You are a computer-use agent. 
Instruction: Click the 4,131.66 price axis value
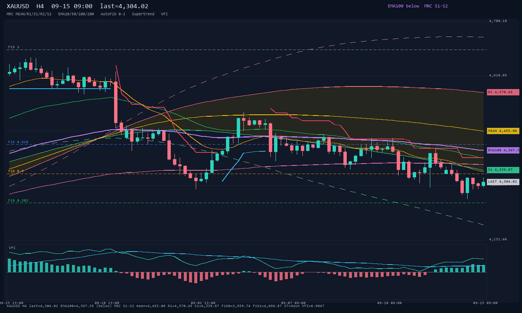(x=498, y=239)
